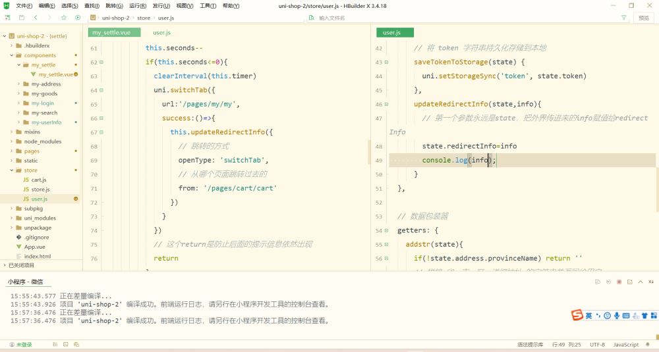Click the JavaScript language mode indicator

point(626,345)
